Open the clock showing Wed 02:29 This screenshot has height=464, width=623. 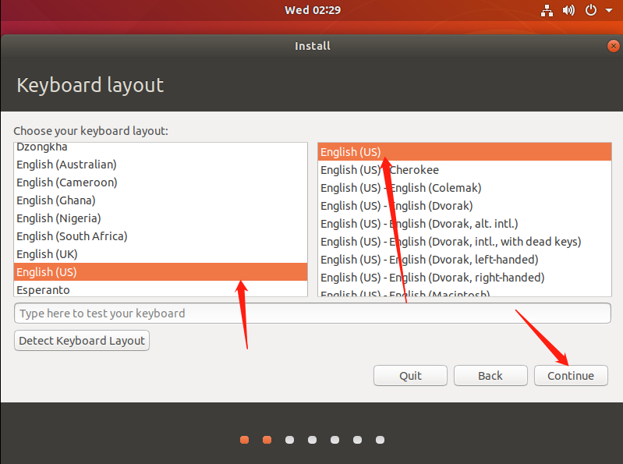[313, 10]
